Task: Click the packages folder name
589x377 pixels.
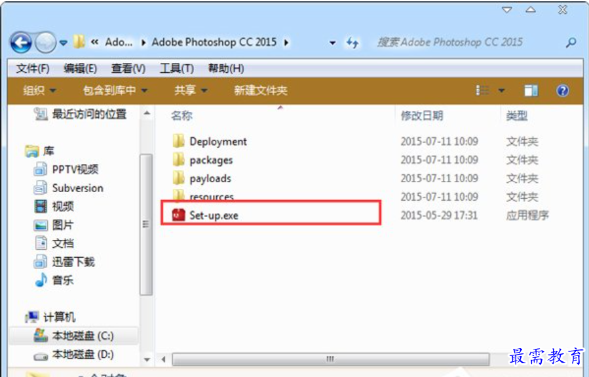Action: pyautogui.click(x=211, y=160)
